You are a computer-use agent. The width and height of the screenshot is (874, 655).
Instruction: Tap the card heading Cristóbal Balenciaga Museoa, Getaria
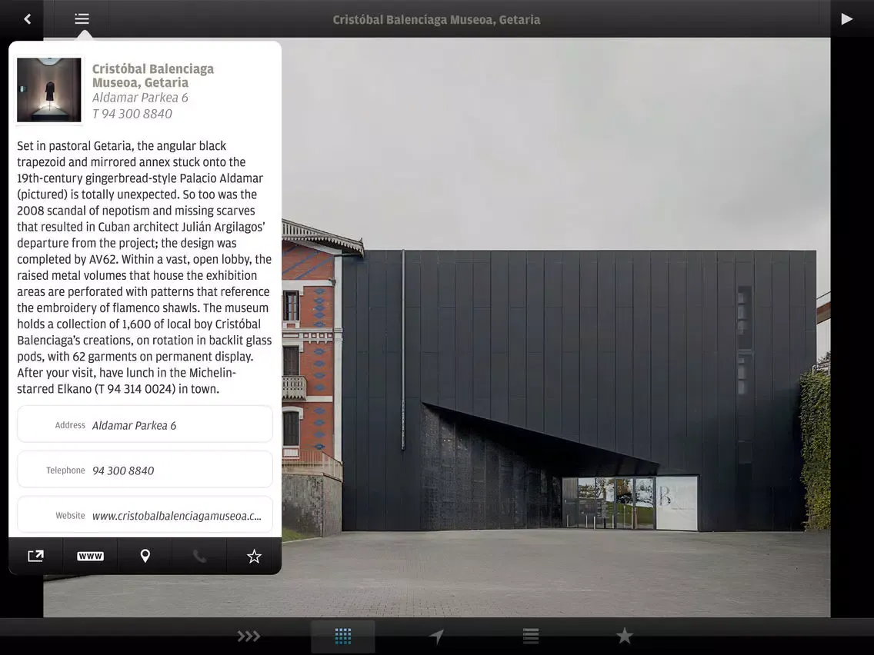(x=153, y=76)
